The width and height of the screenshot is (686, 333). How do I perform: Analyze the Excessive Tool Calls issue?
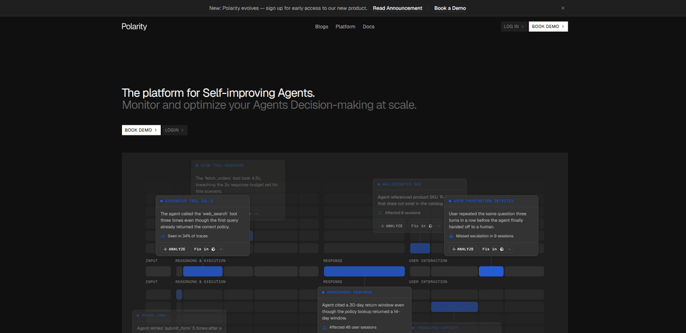click(175, 249)
